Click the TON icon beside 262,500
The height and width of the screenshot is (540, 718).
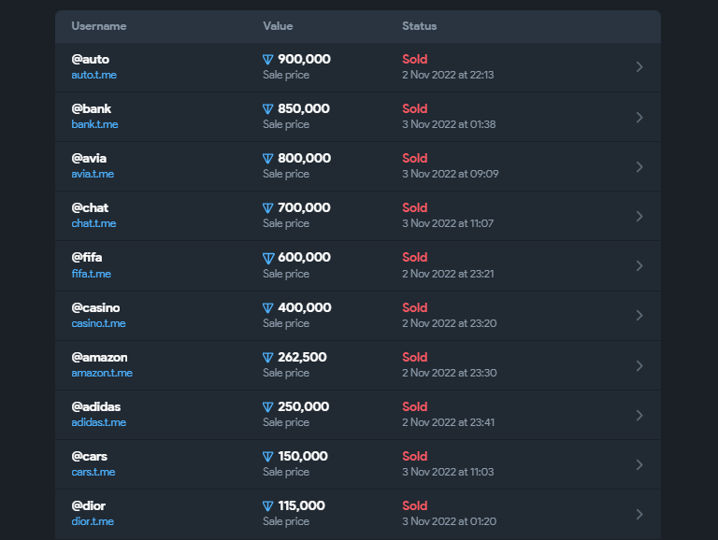tap(268, 358)
